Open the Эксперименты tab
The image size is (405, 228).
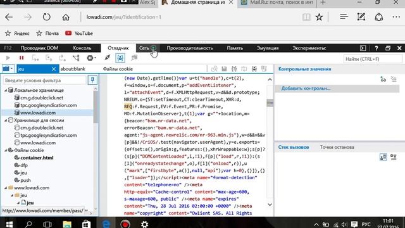coord(309,48)
